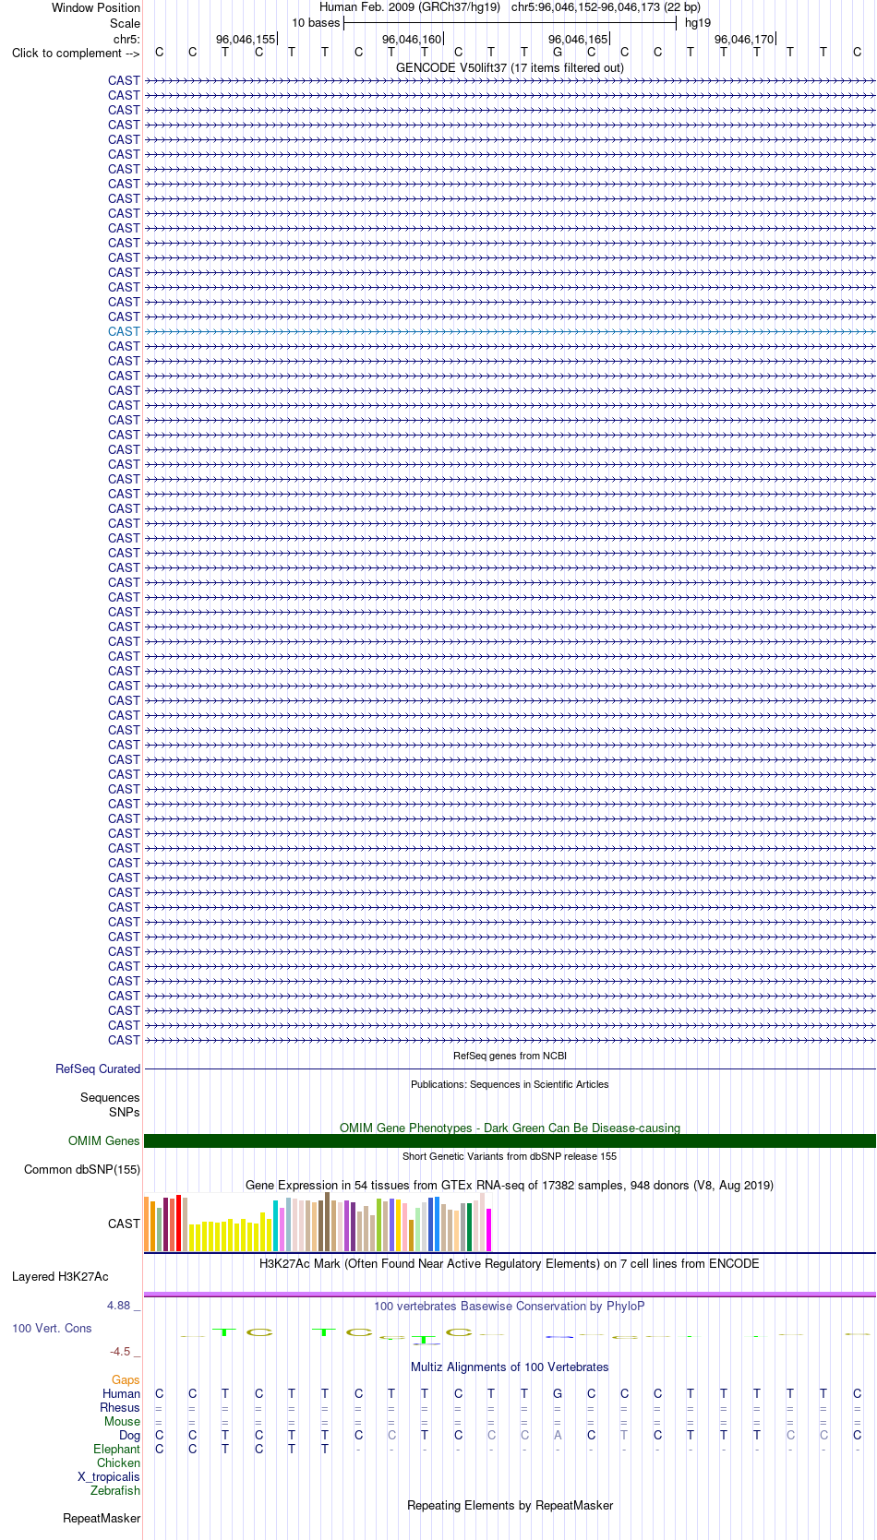The image size is (877, 1540).
Task: Select the Zebrafish alignment row label
Action: pos(115,1490)
